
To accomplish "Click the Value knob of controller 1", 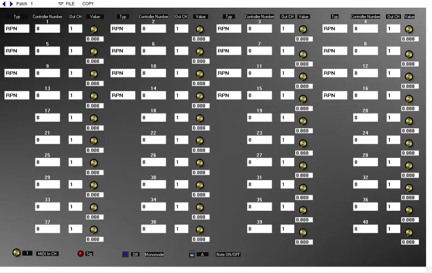I will [94, 29].
